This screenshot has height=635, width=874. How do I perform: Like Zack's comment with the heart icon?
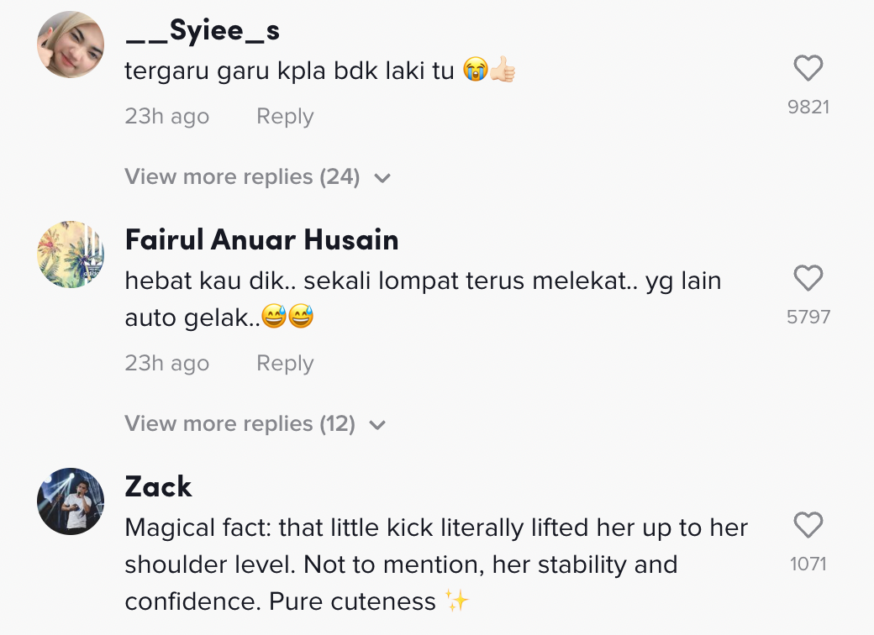click(x=808, y=526)
